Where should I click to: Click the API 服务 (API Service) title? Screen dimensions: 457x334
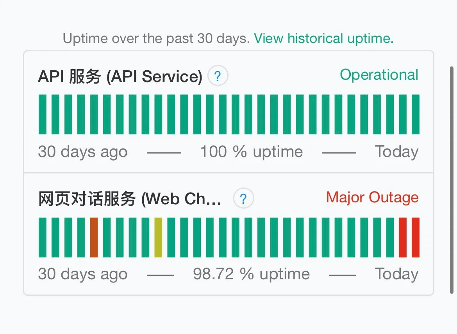tap(120, 77)
